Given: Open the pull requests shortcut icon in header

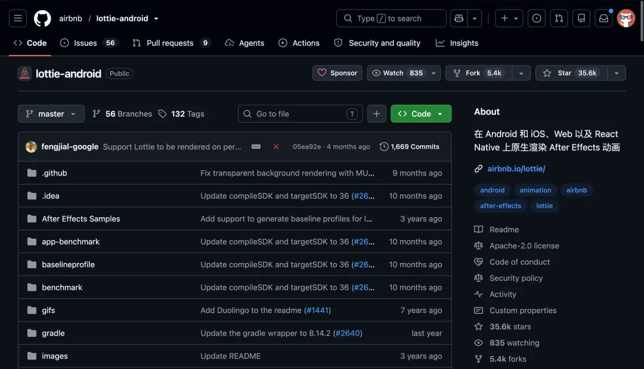Looking at the screenshot, I should [559, 18].
